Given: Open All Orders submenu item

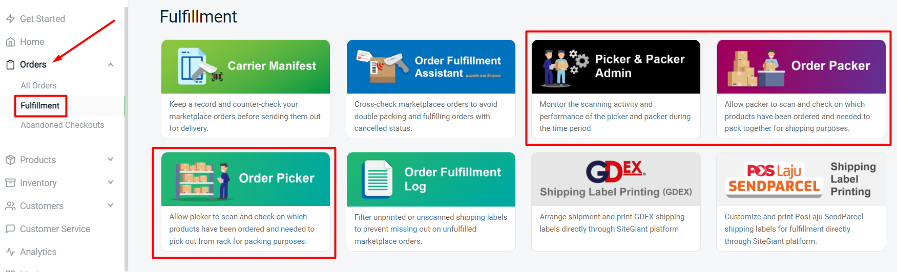Looking at the screenshot, I should [38, 85].
